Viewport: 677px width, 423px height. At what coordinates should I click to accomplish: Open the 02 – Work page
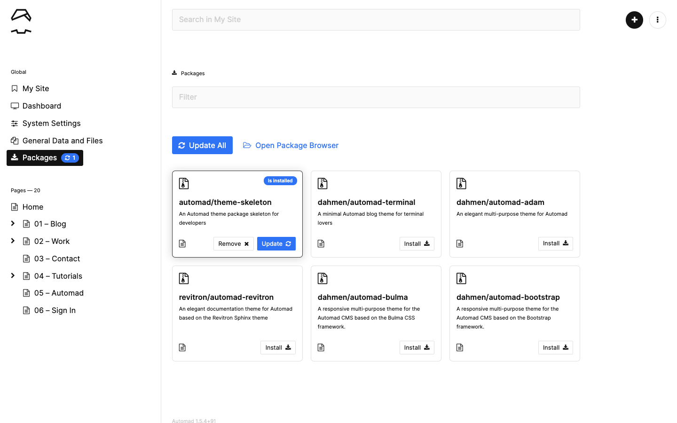pos(46,242)
